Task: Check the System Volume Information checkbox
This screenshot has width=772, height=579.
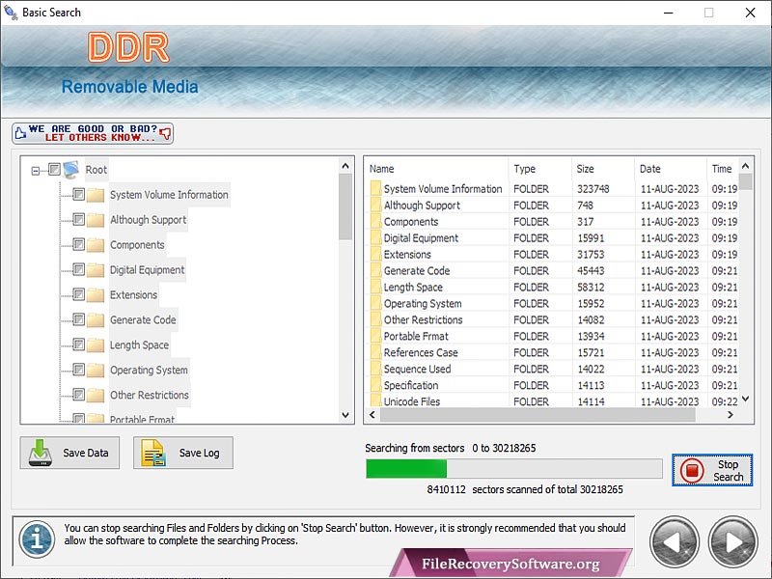Action: (79, 195)
